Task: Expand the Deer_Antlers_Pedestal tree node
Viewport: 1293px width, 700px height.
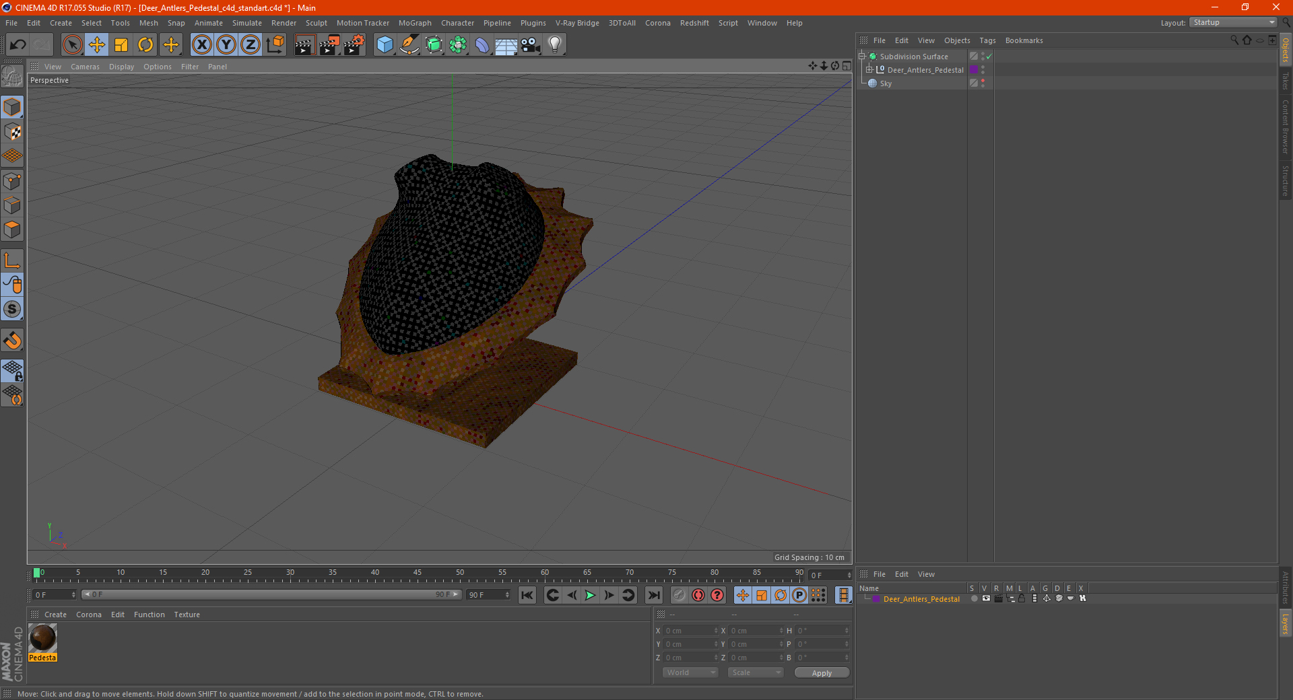Action: 869,69
